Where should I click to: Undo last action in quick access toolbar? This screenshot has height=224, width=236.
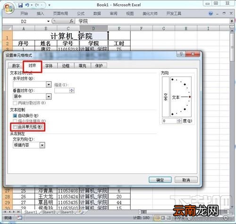tap(27, 5)
